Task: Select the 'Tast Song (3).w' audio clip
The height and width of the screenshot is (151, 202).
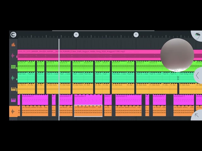Action: tap(187, 78)
